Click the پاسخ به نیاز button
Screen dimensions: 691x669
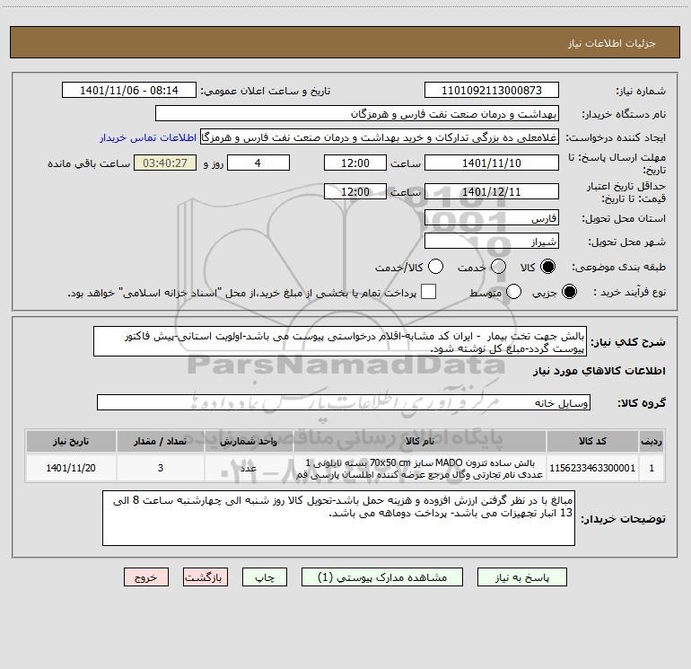click(522, 577)
